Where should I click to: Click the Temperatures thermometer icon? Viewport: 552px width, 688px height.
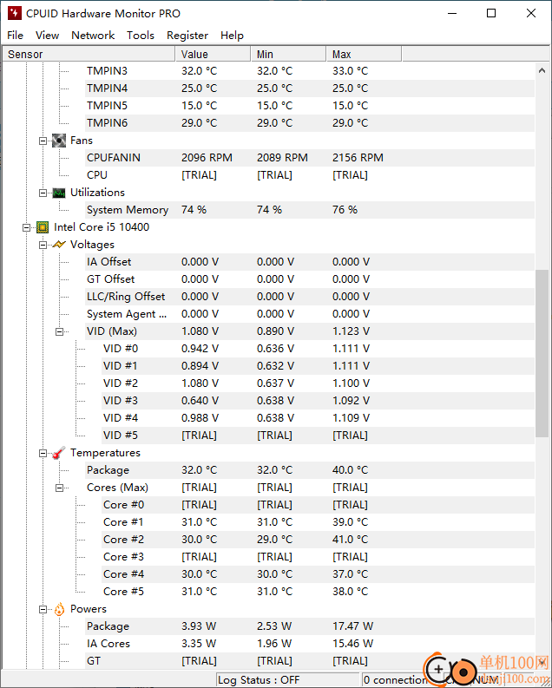[59, 453]
